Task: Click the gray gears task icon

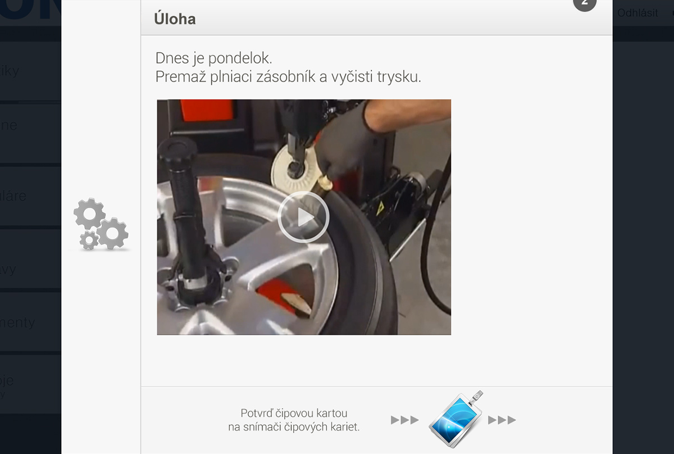Action: [x=101, y=224]
